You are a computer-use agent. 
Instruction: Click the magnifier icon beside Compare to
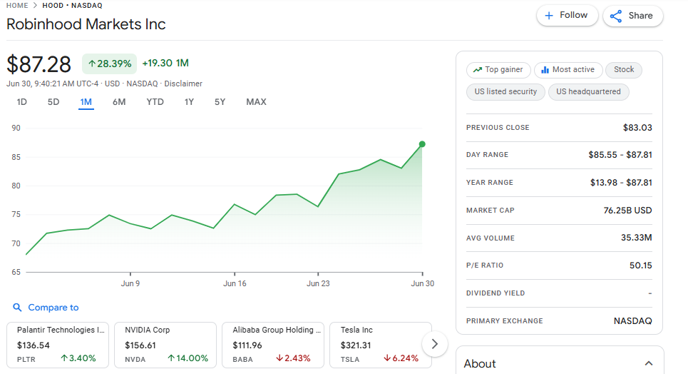[x=17, y=307]
